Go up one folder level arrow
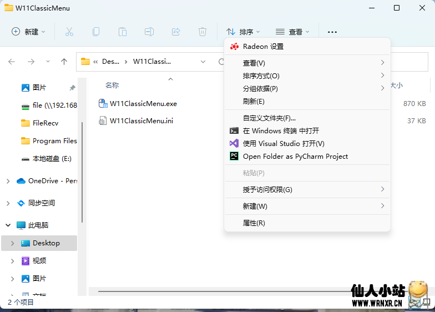Viewport: 435px width, 312px height. point(64,62)
